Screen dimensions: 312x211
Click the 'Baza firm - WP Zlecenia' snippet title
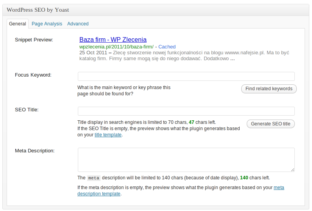(113, 39)
